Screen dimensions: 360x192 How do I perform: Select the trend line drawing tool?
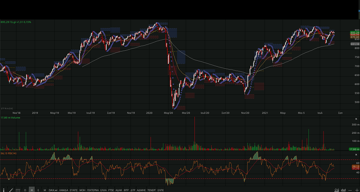pos(11,190)
